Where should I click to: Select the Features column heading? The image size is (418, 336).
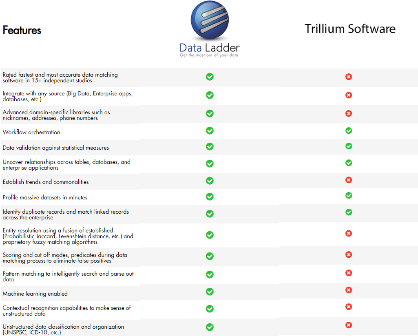(22, 30)
